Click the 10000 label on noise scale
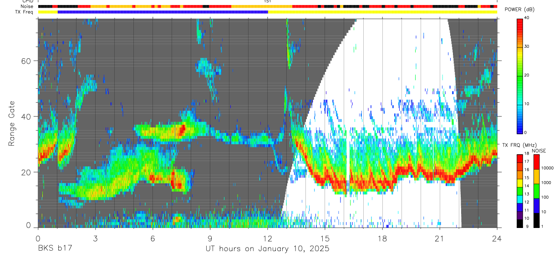Screen dimensions: 559x258 547,168
